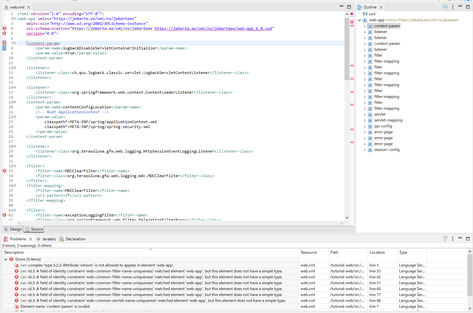Open the Javadoc tab
The height and width of the screenshot is (313, 473).
(x=47, y=239)
